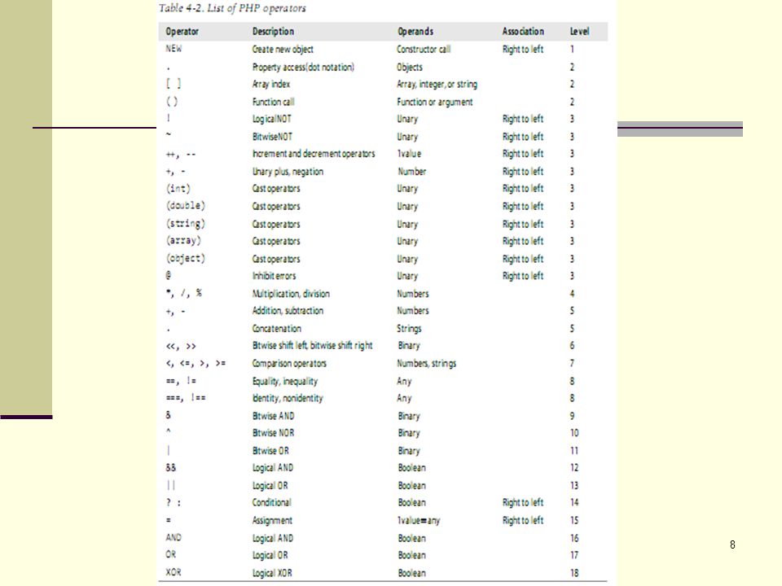Click the 'lvalue=any' operand cell
Viewport: 782px width, 586px height.
(419, 521)
